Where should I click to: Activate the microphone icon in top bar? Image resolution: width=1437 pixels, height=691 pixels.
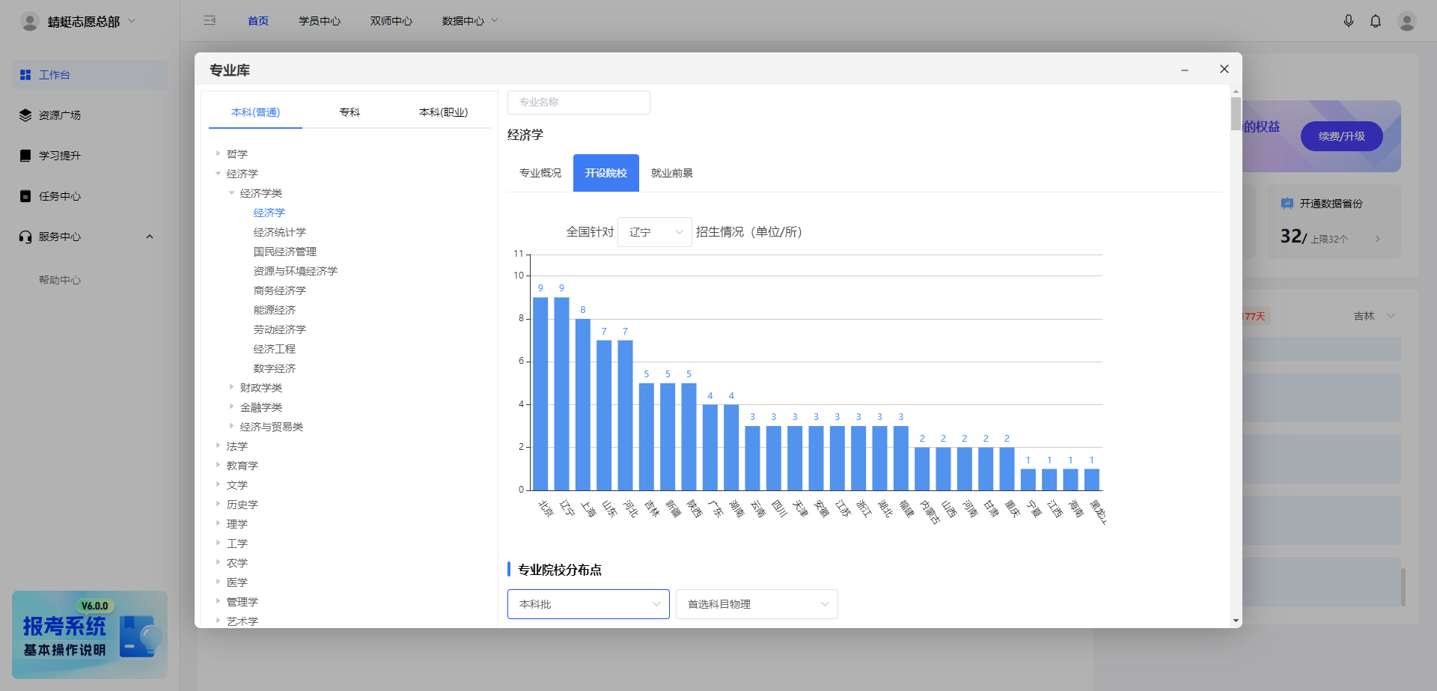pos(1349,21)
